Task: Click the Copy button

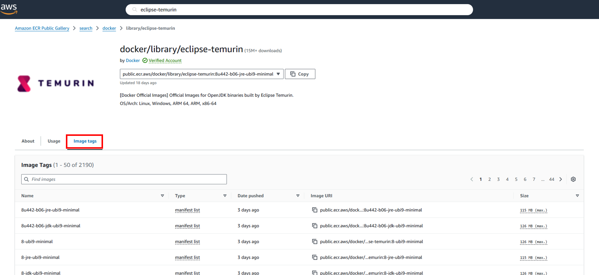Action: click(300, 74)
